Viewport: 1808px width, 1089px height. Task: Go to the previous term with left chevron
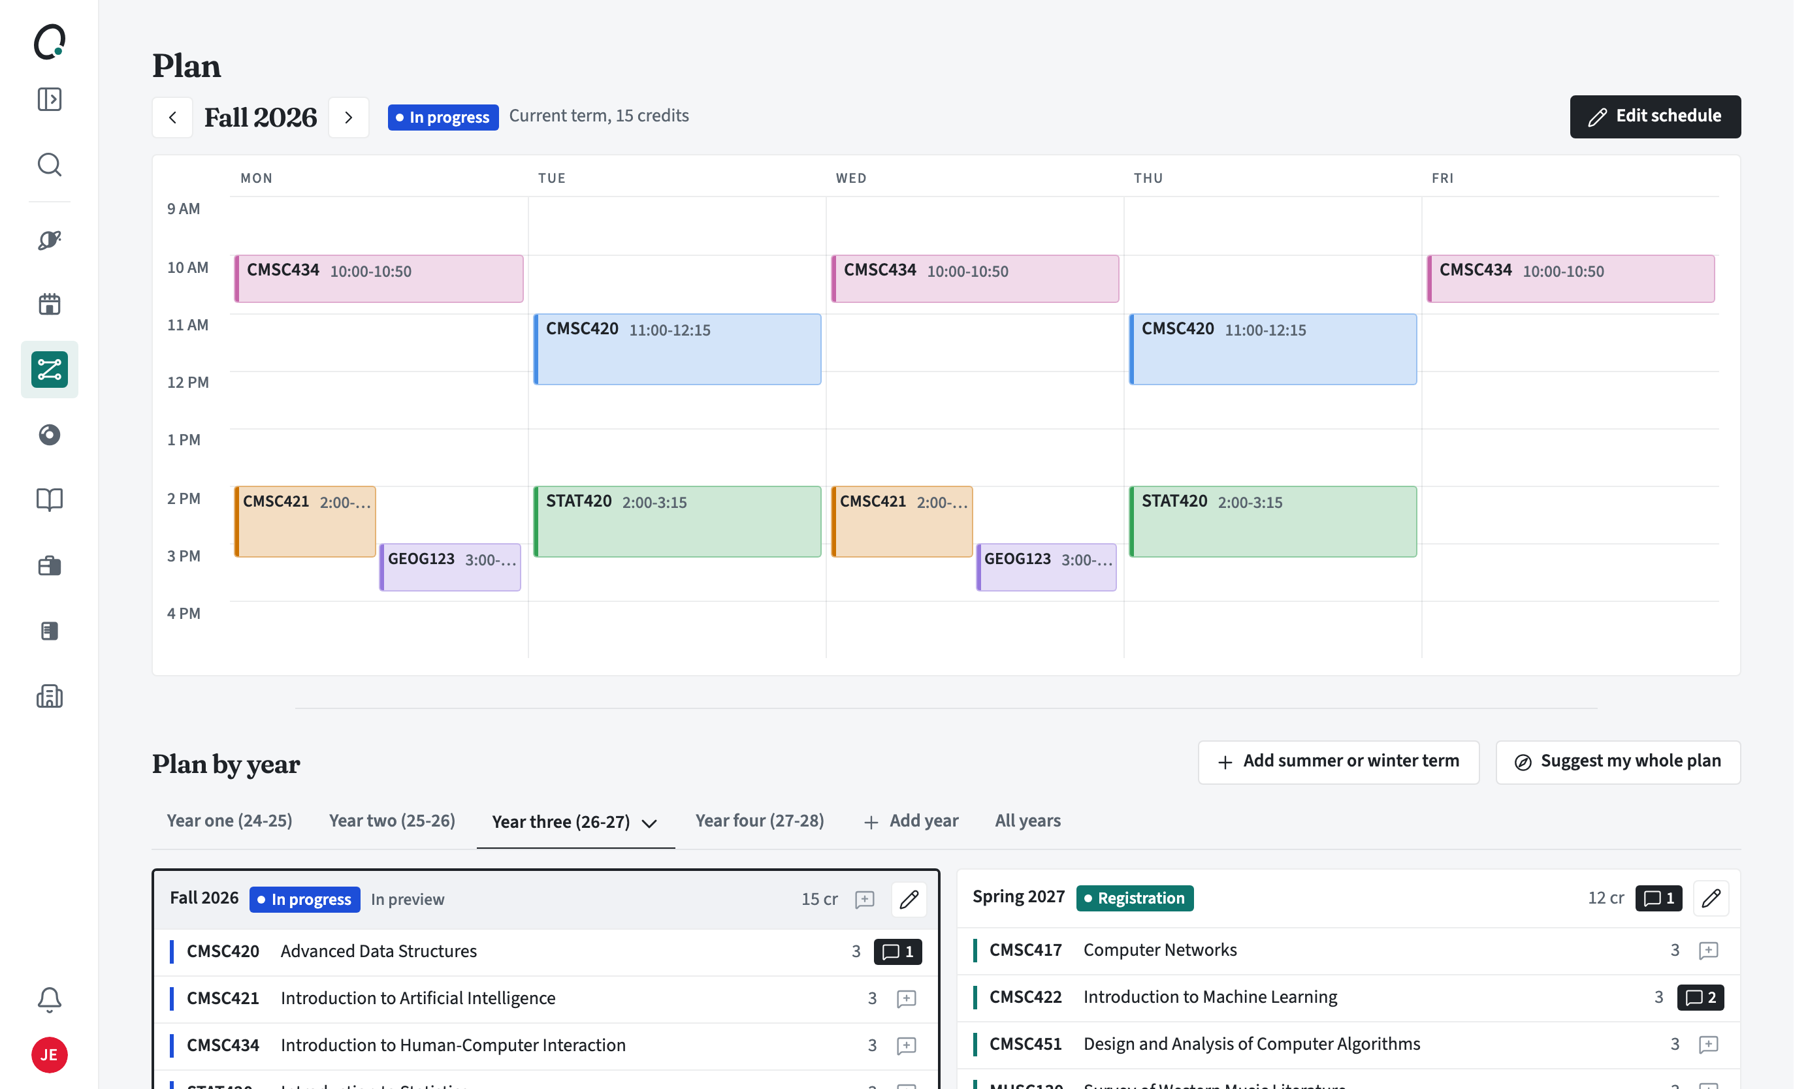pyautogui.click(x=172, y=118)
